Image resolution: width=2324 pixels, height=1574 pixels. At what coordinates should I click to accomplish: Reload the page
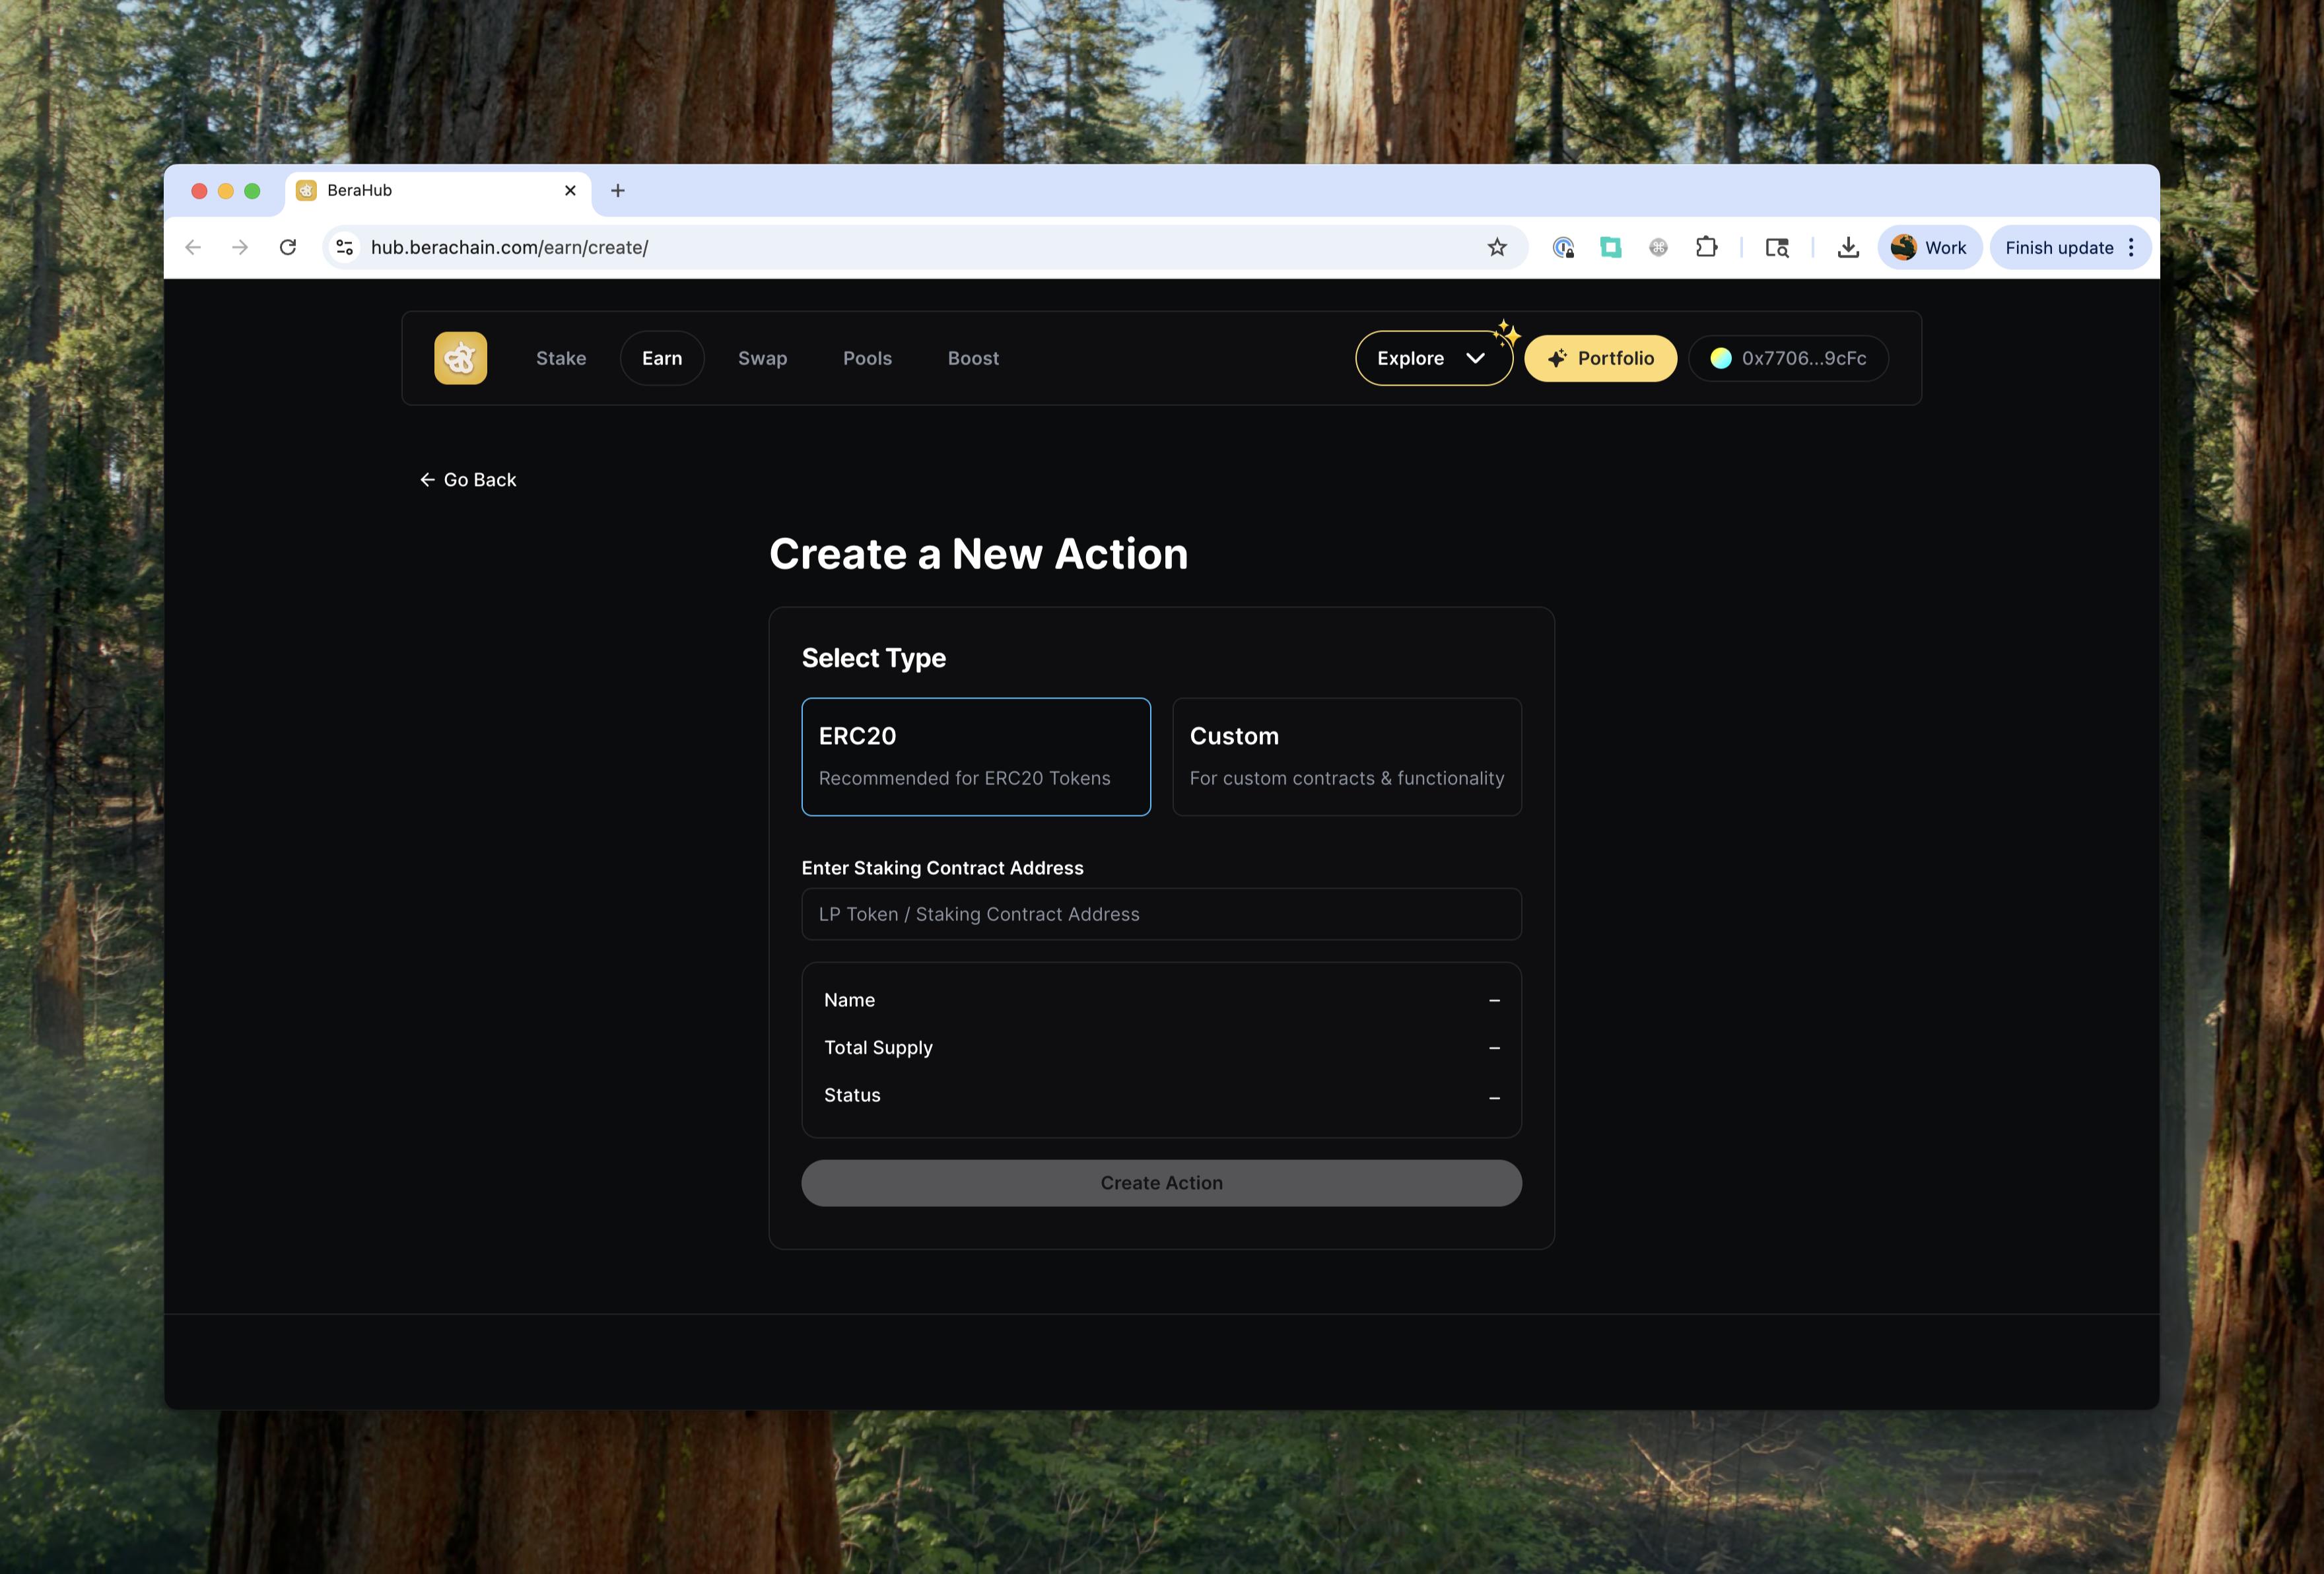288,247
